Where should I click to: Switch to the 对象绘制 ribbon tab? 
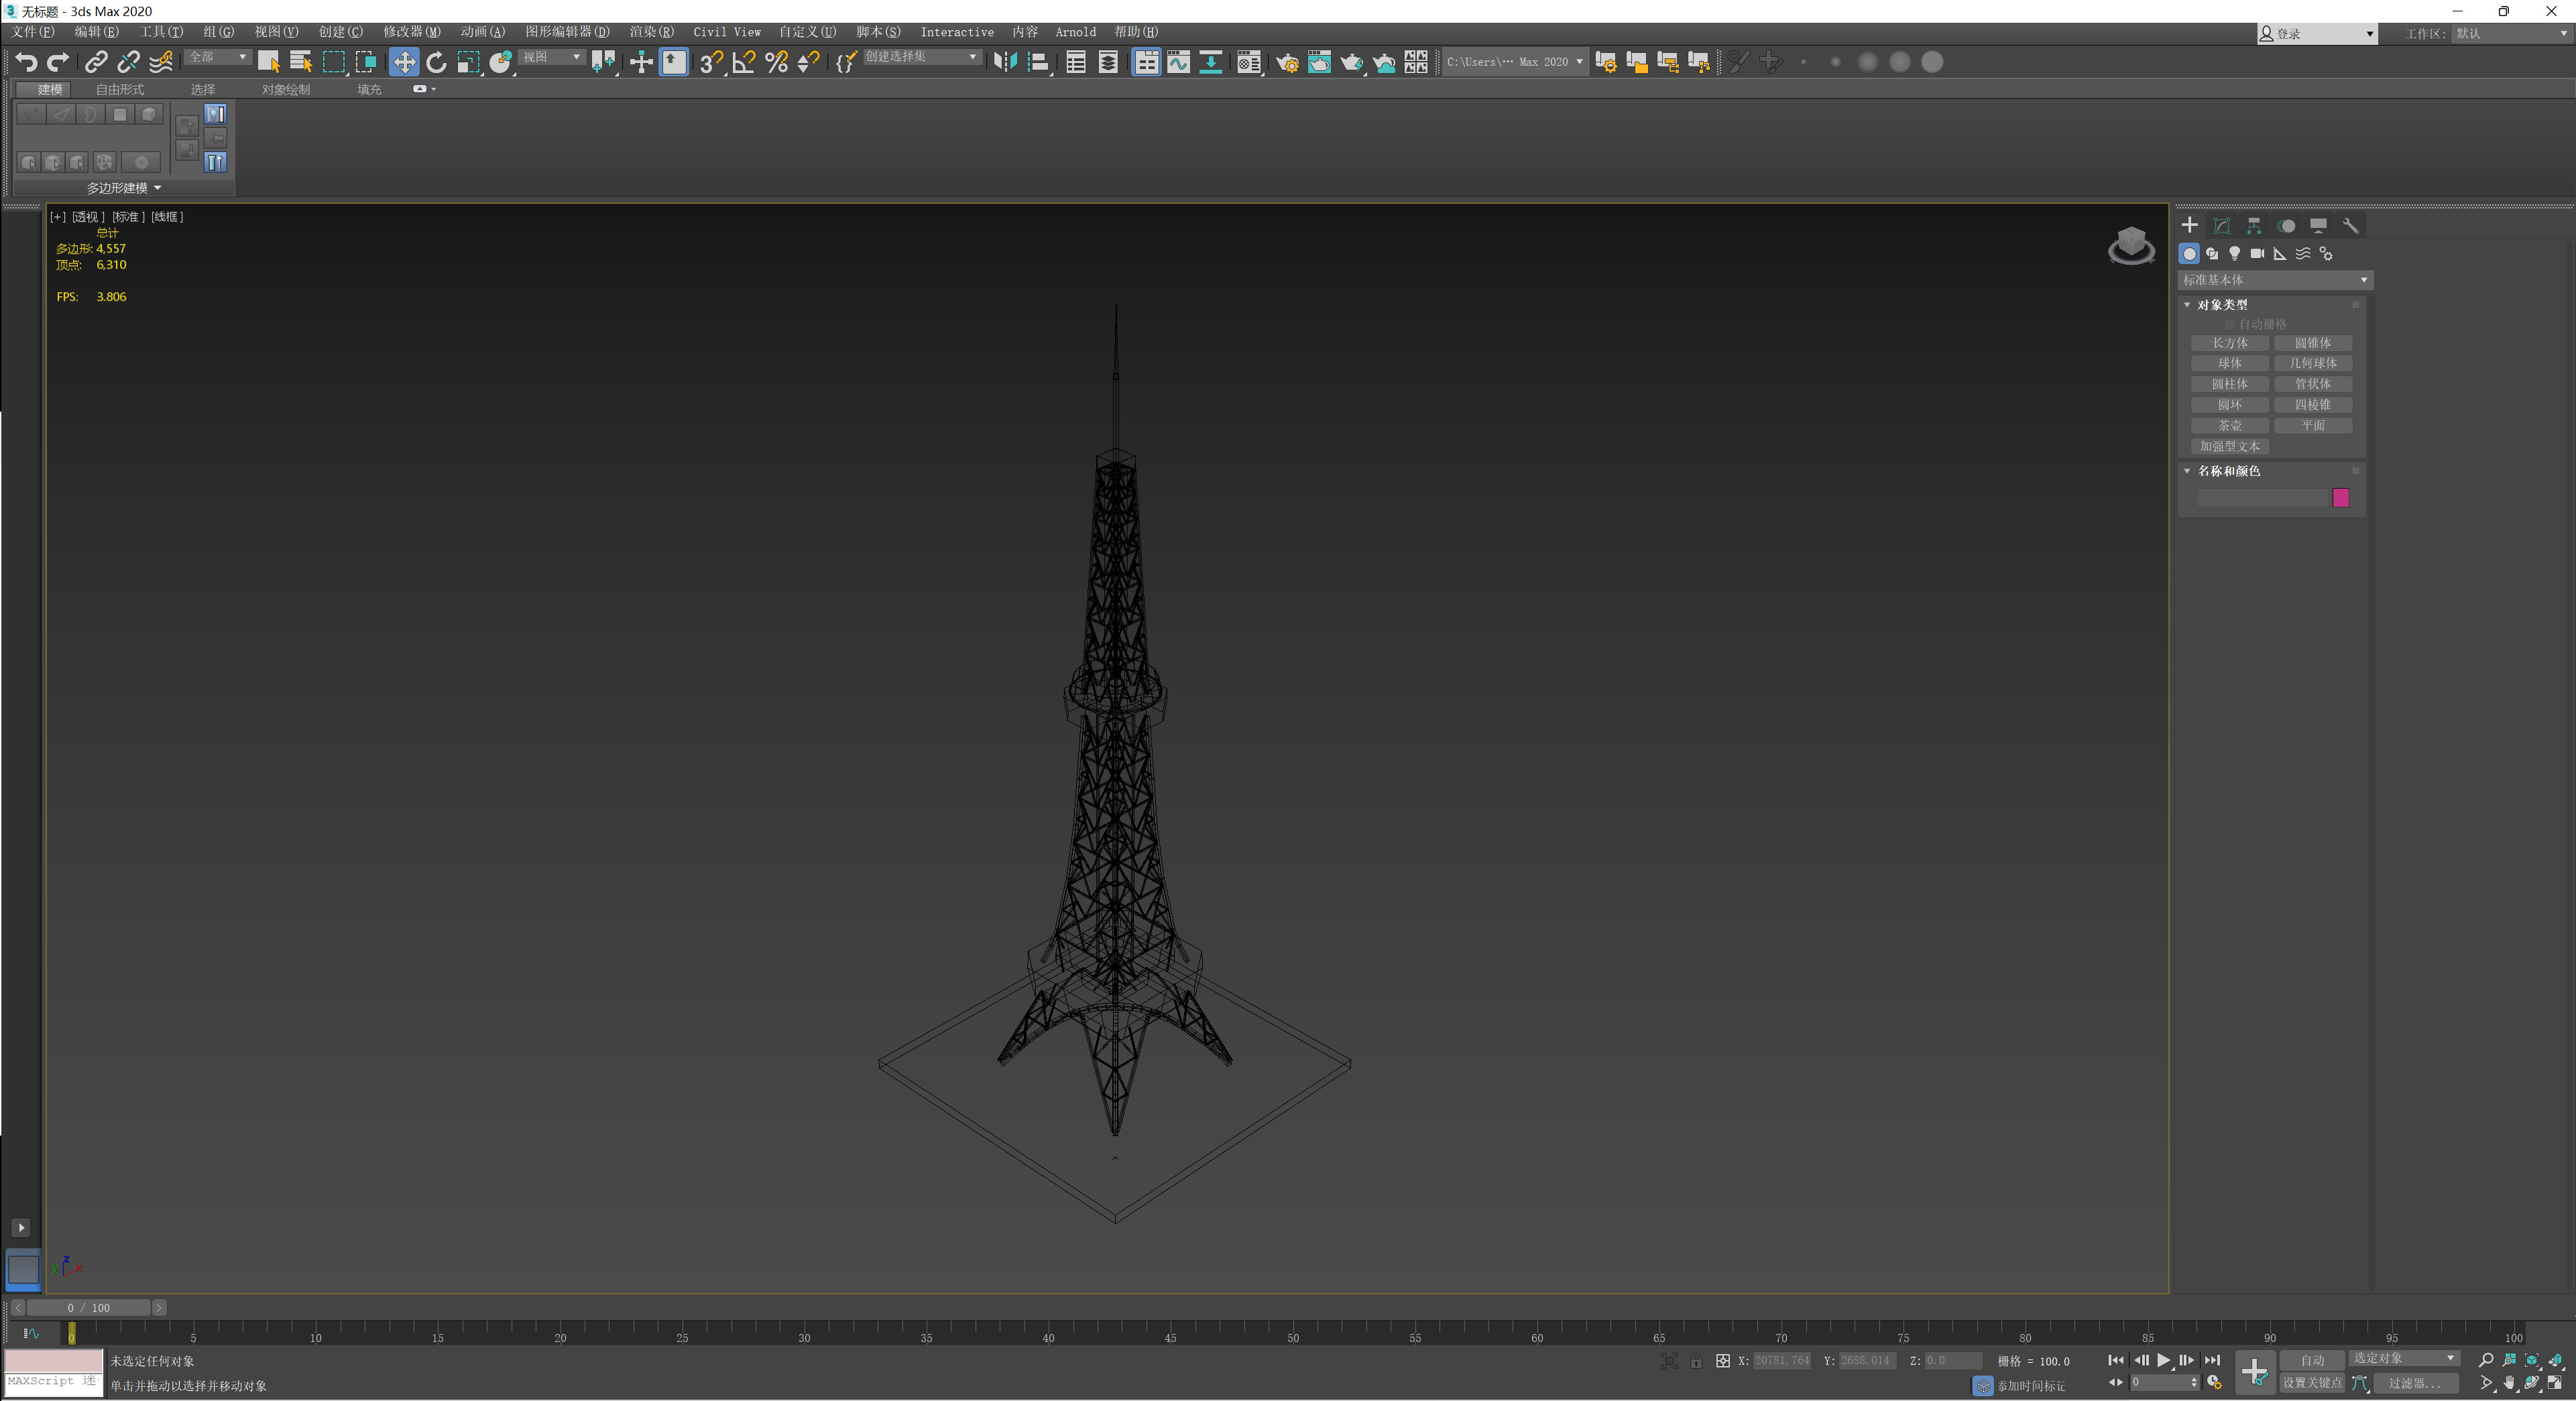tap(286, 90)
